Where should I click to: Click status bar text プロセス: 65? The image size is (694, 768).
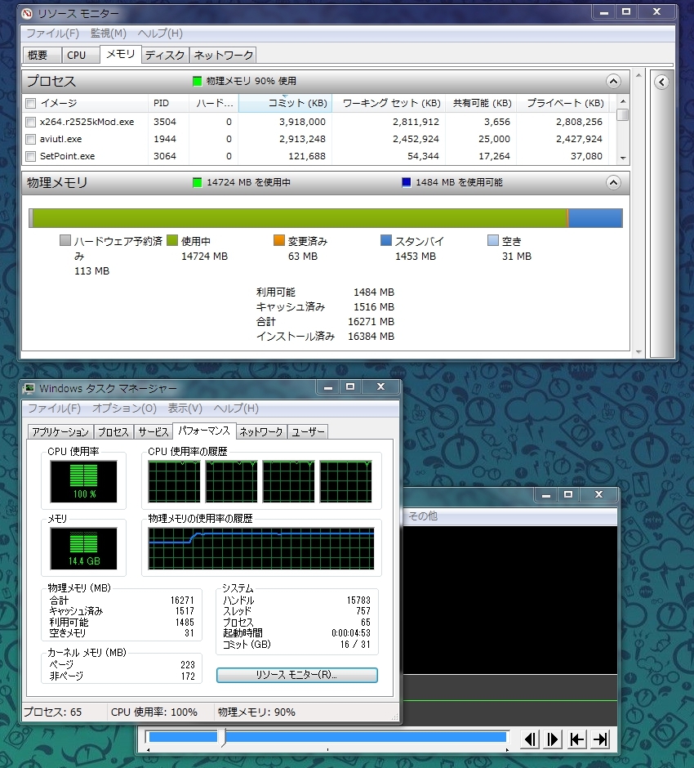53,712
